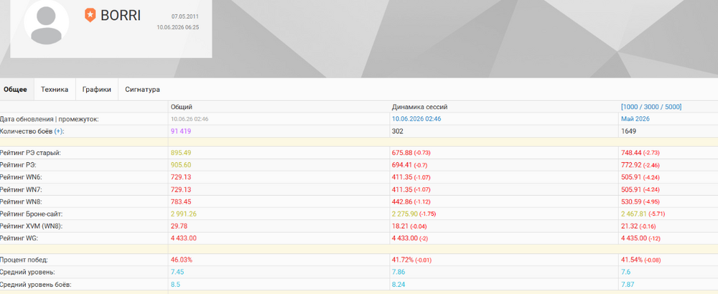Click the session РЭ value 694.41
The image size is (718, 294).
tap(402, 165)
